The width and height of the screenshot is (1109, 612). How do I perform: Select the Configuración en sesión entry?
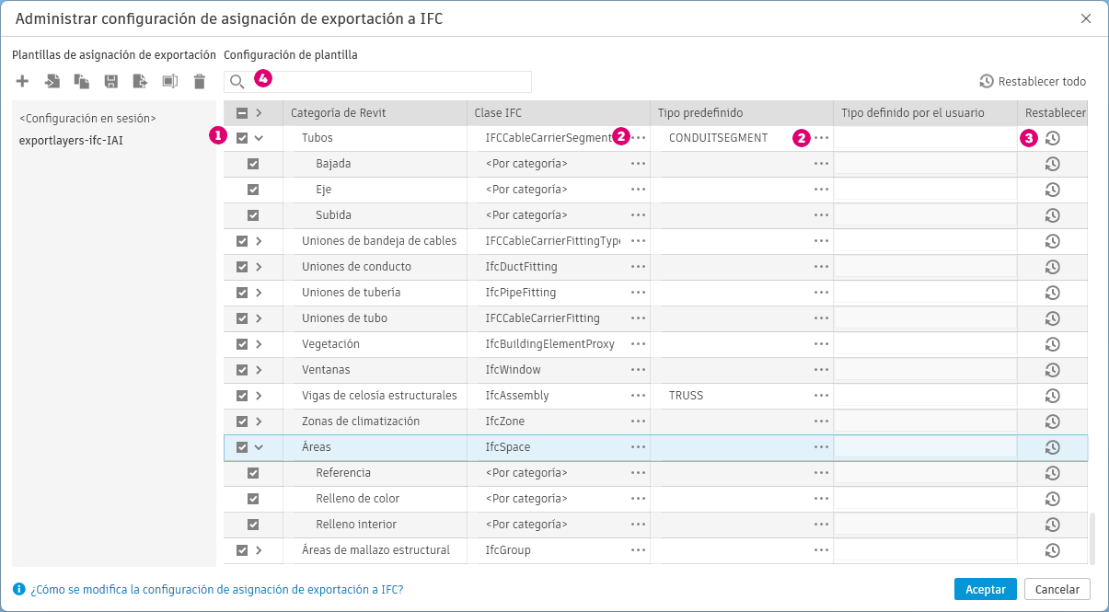(x=87, y=118)
